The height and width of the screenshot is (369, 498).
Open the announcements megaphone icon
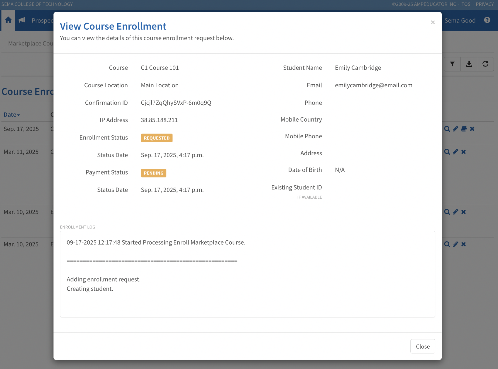coord(21,20)
